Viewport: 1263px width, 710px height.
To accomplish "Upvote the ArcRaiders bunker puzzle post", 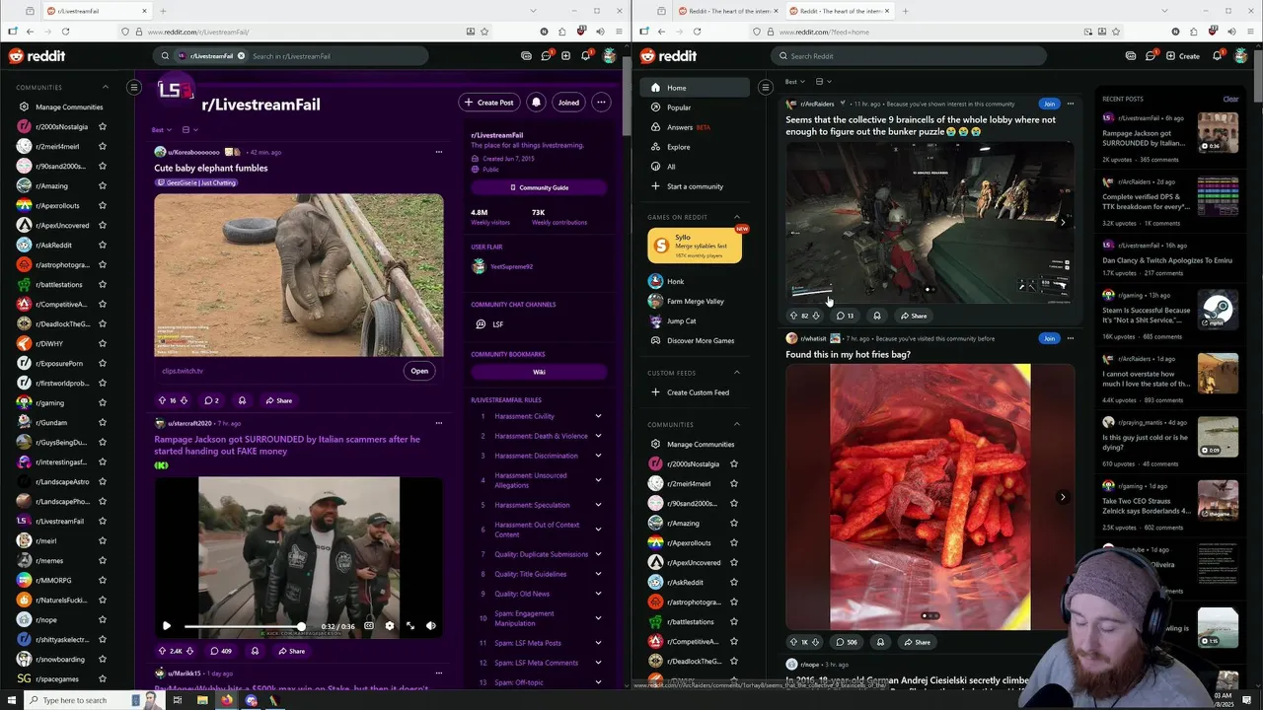I will coord(793,316).
